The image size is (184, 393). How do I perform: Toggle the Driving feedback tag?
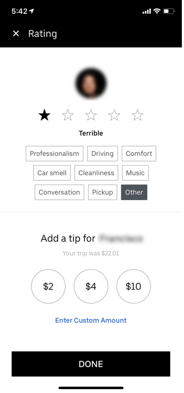[102, 154]
